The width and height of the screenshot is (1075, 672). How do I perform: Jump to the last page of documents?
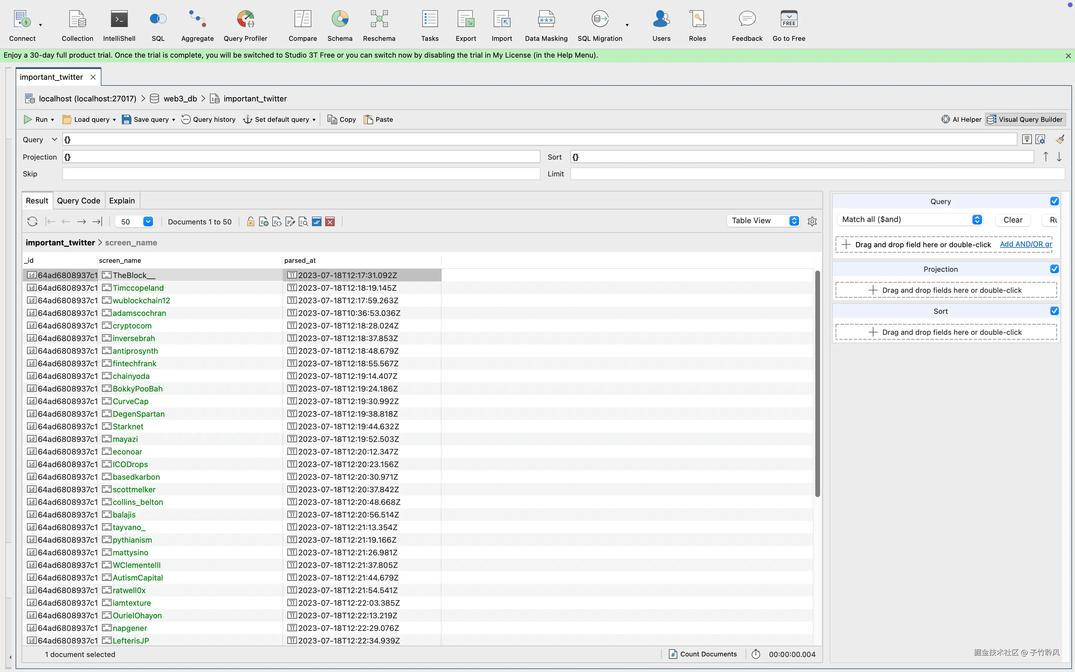tap(97, 221)
